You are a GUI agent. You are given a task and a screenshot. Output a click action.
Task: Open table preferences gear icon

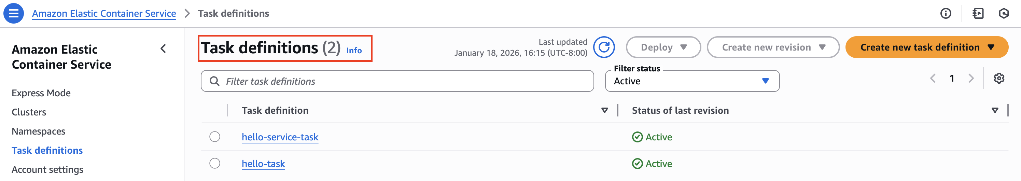pyautogui.click(x=999, y=79)
